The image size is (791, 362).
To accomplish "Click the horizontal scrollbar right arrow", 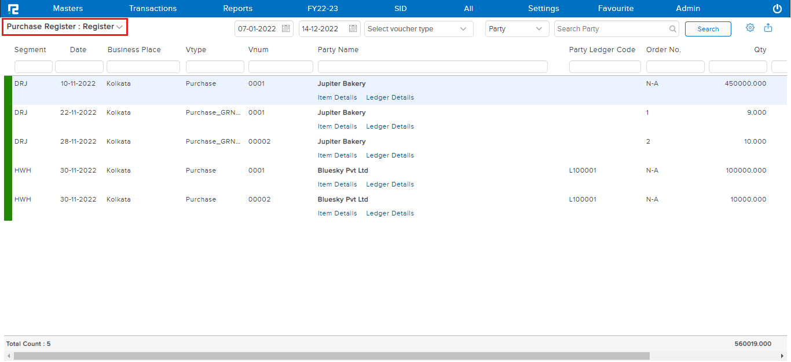I will point(782,356).
